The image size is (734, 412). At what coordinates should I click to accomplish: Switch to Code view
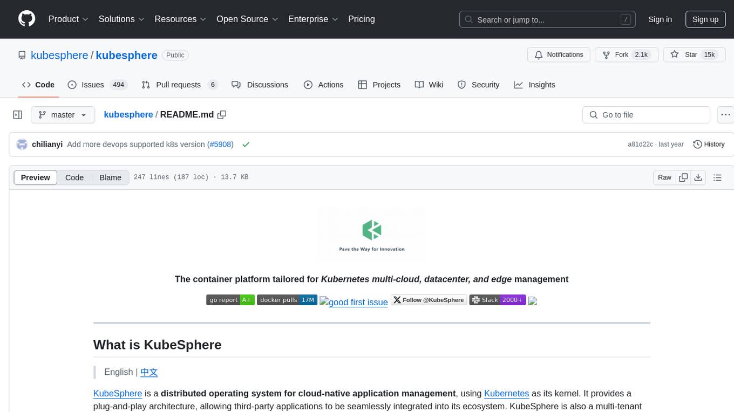click(x=74, y=177)
